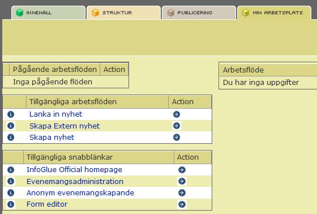Open the Publicering tab

click(x=199, y=13)
